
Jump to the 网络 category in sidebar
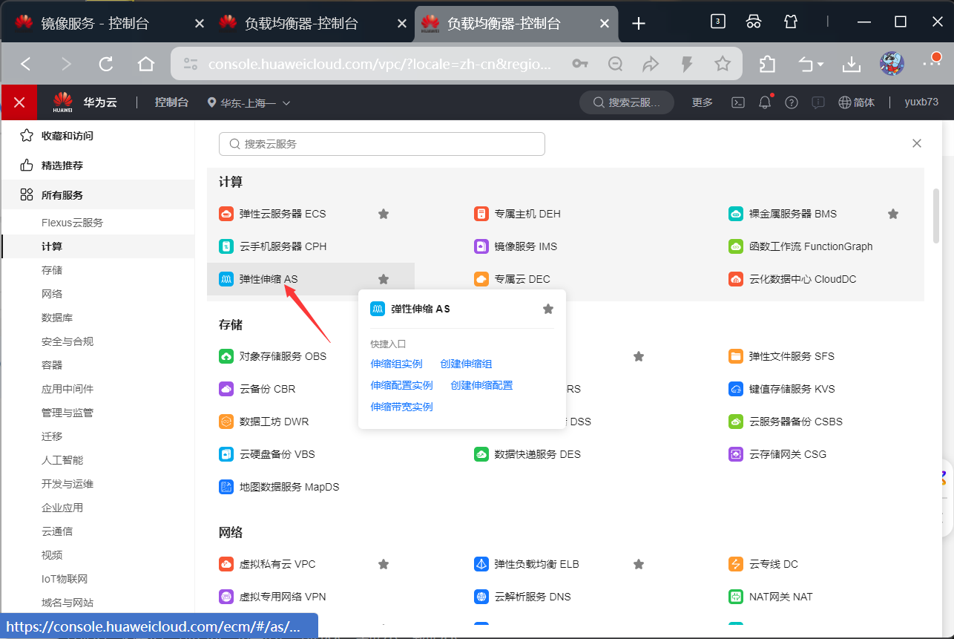52,294
